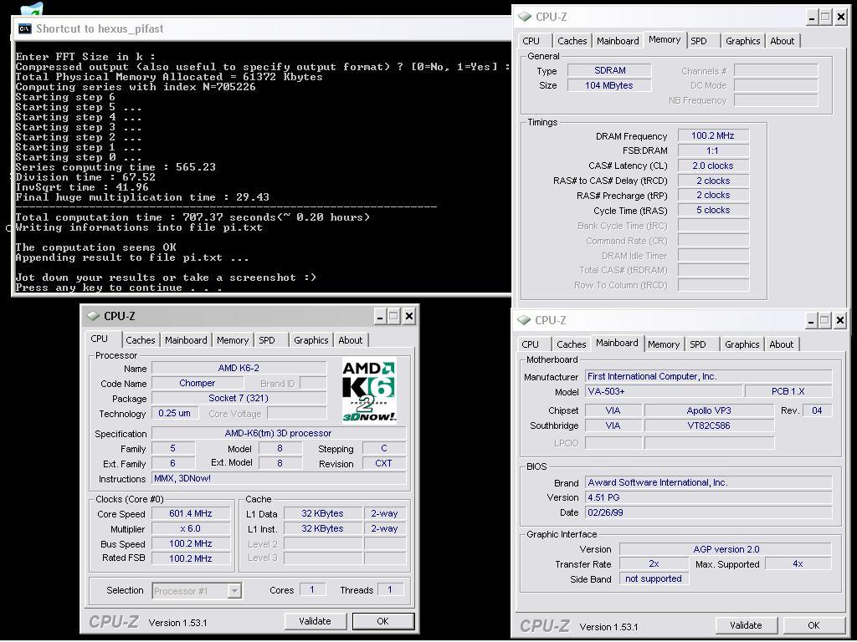Click the Specification AMD-K6(tm) 3D processor field
This screenshot has width=857, height=642.
[279, 433]
